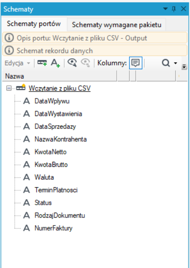Click the text type icon of TerminPlatnosci

point(26,190)
